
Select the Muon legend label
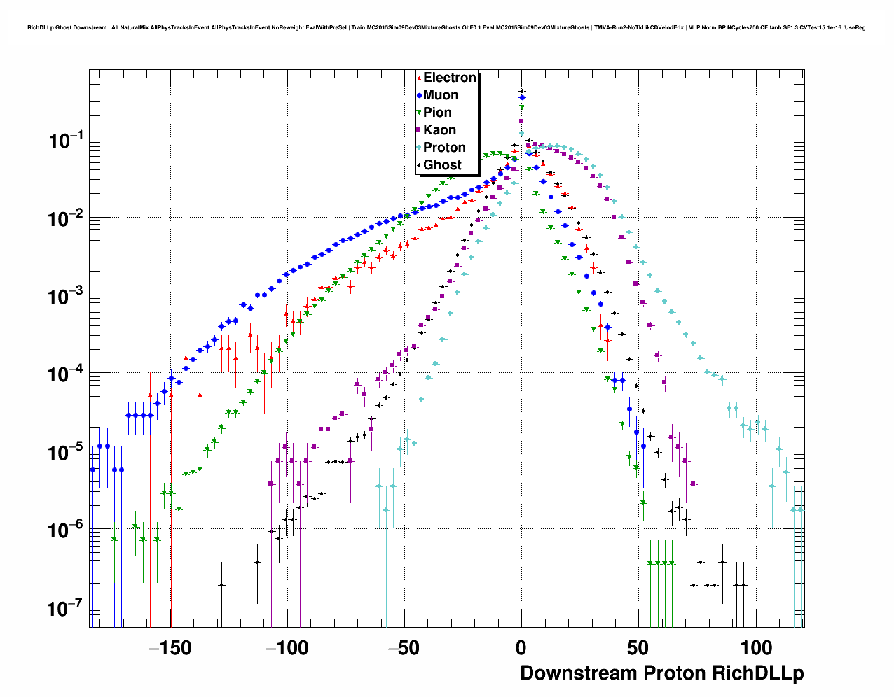pos(441,95)
